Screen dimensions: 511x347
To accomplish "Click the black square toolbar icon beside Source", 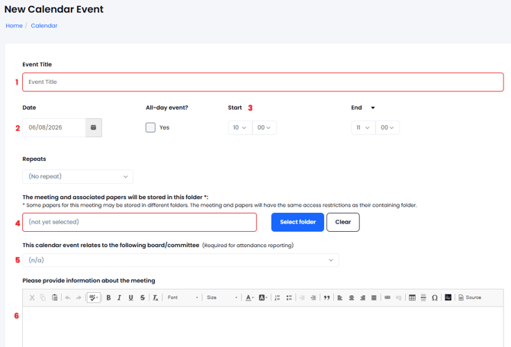I will pyautogui.click(x=448, y=297).
